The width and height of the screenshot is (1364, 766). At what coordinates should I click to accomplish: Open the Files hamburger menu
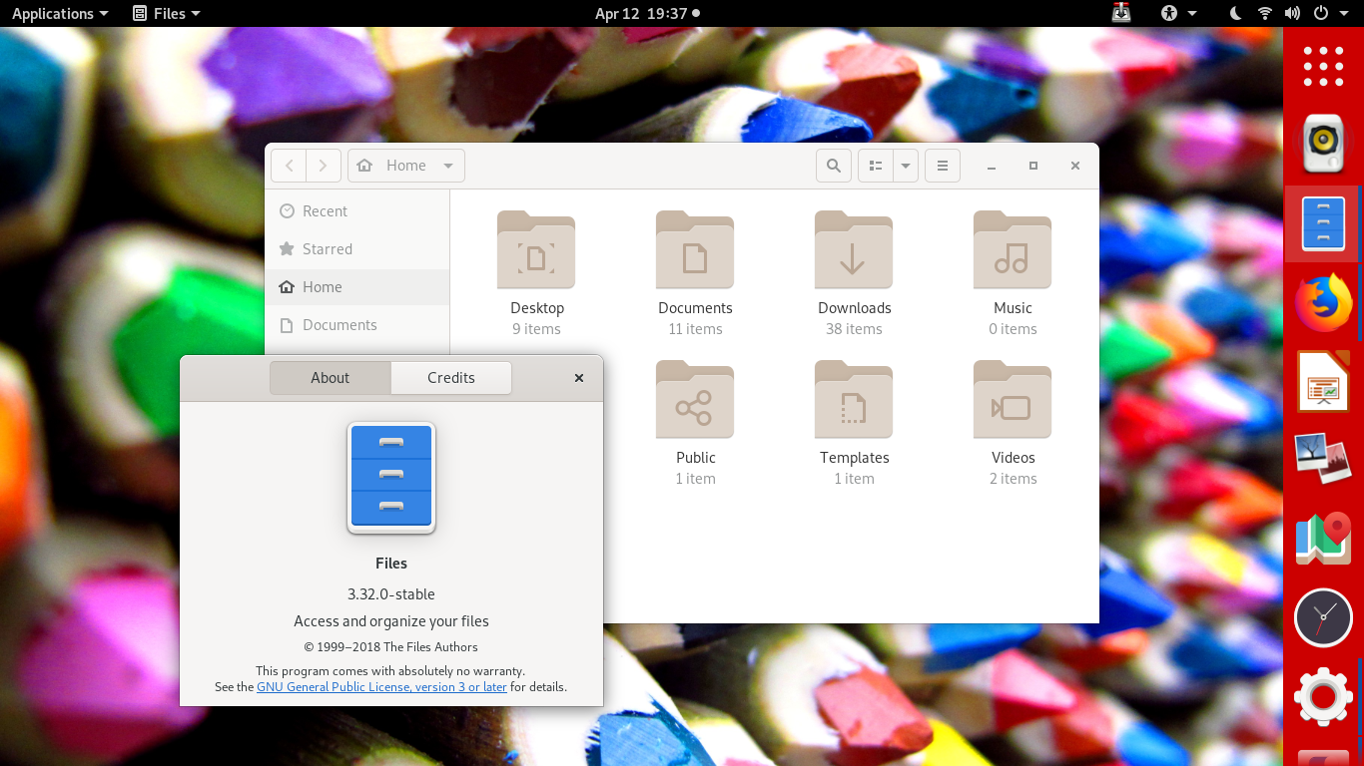942,166
